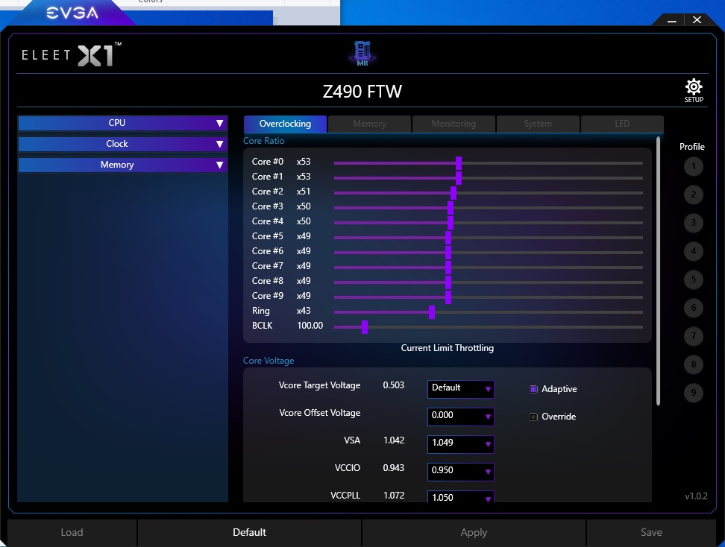This screenshot has height=547, width=725.
Task: Click the Load button
Action: tap(72, 533)
